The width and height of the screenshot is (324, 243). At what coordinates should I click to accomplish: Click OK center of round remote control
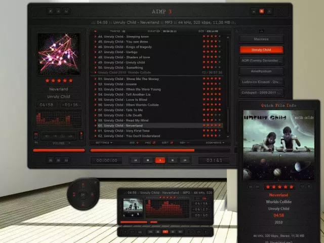(x=83, y=194)
